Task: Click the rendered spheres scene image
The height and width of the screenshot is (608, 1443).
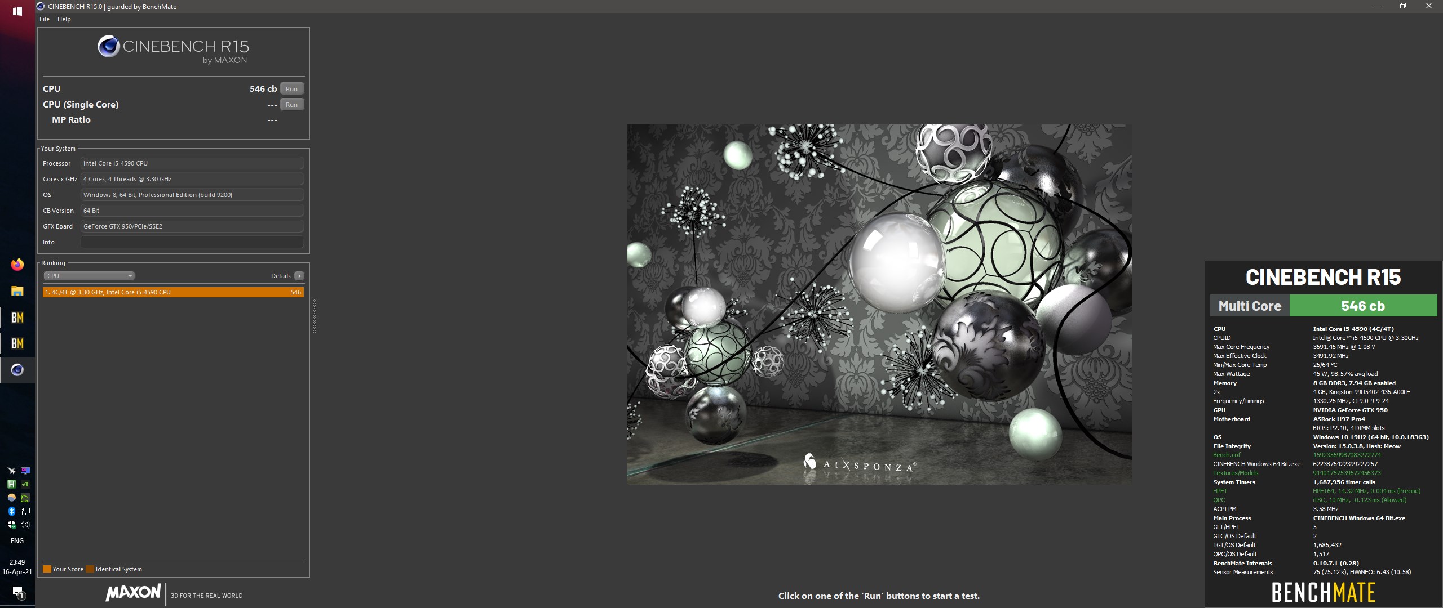Action: pos(879,304)
